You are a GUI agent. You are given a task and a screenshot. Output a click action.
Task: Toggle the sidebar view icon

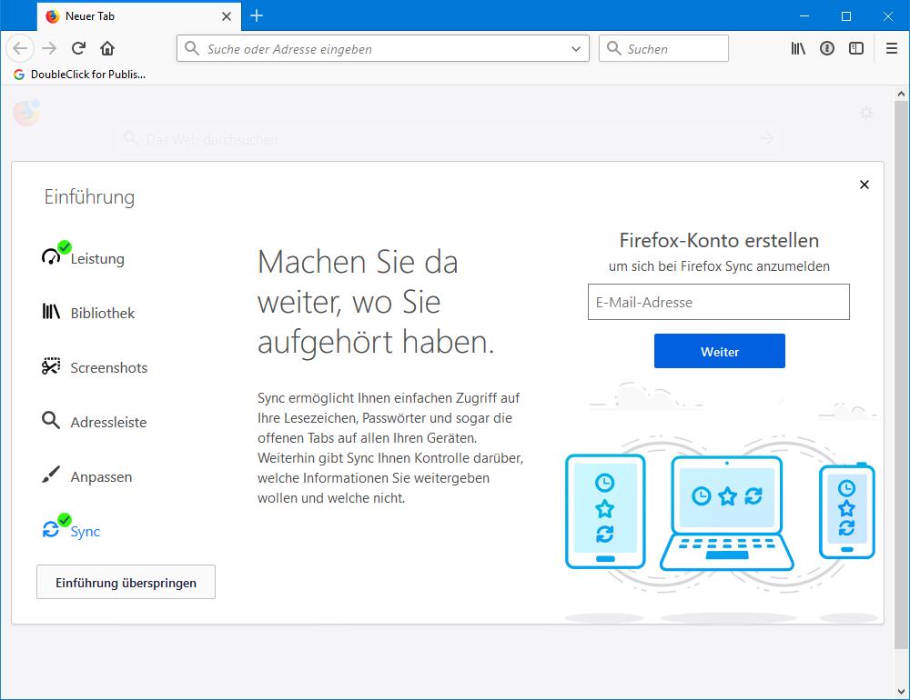click(x=856, y=48)
